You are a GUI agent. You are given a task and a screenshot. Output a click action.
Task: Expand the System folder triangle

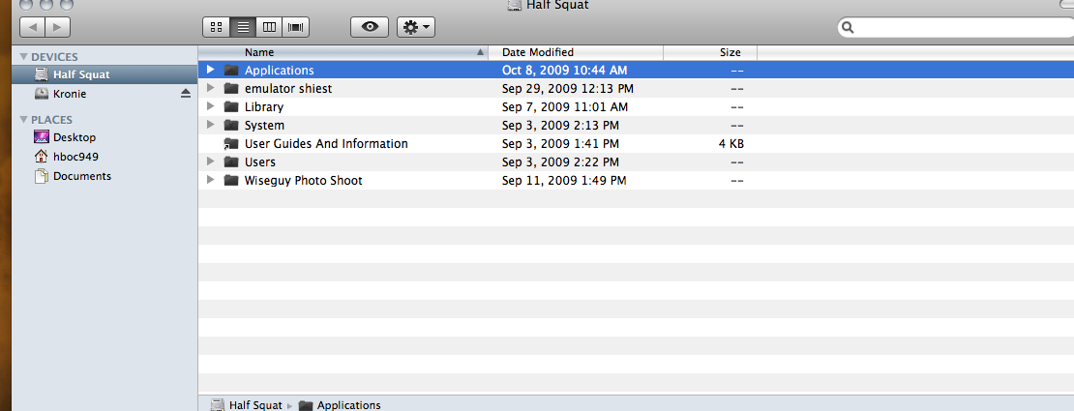point(211,125)
